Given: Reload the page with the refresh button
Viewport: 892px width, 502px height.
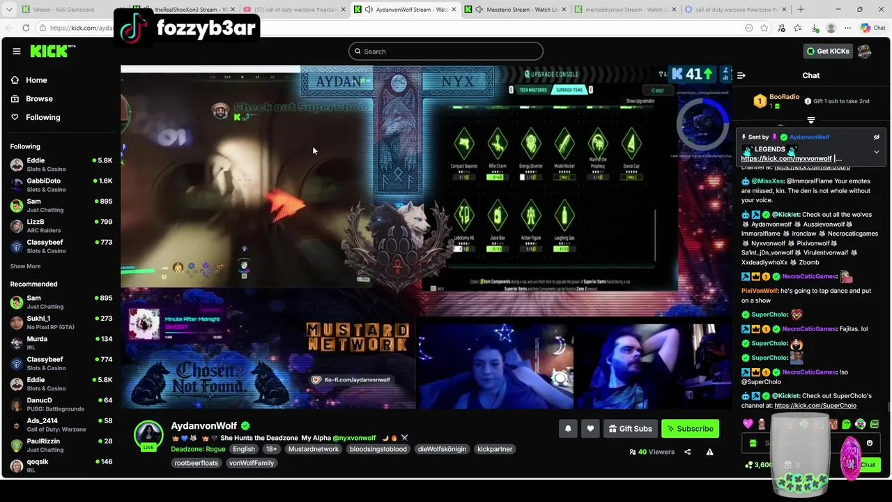Looking at the screenshot, I should tap(26, 28).
